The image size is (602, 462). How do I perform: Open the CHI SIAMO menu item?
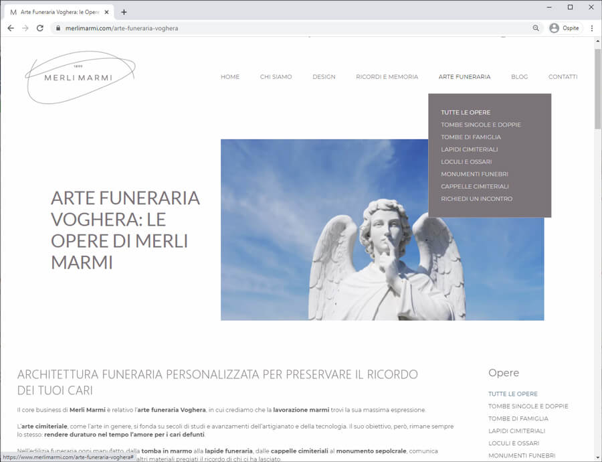(x=276, y=77)
